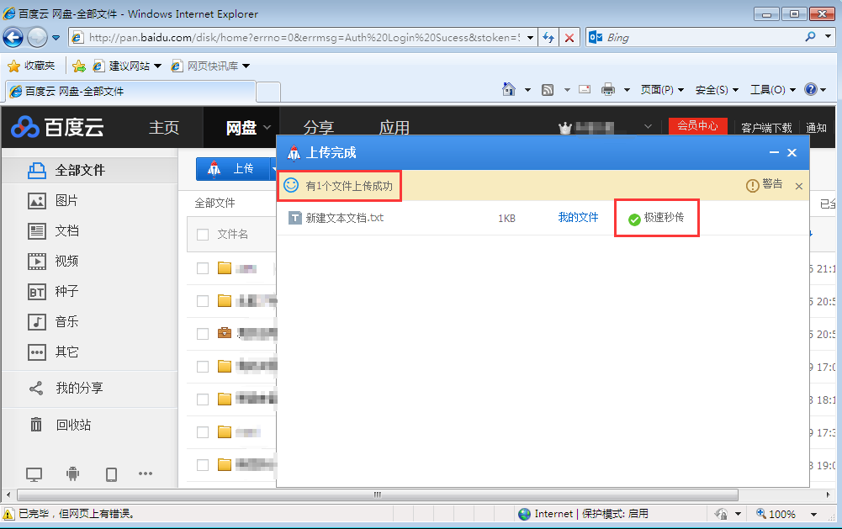The image size is (842, 529).
Task: Open the 应用 tab
Action: (395, 127)
